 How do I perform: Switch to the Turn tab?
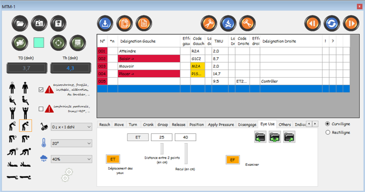click(133, 125)
